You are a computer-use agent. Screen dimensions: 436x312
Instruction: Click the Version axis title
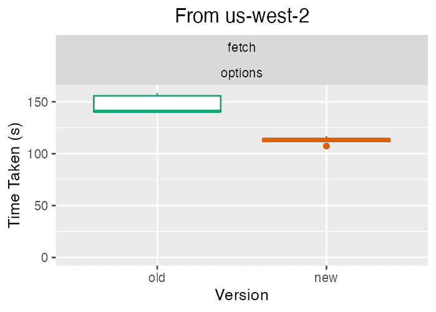coord(241,295)
